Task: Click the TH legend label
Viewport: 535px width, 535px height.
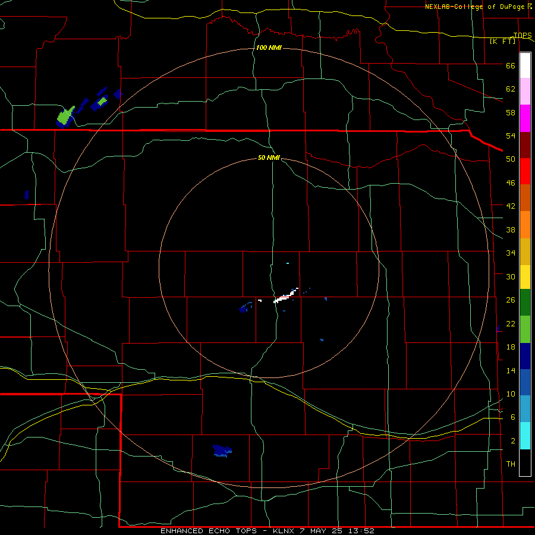Action: 511,464
